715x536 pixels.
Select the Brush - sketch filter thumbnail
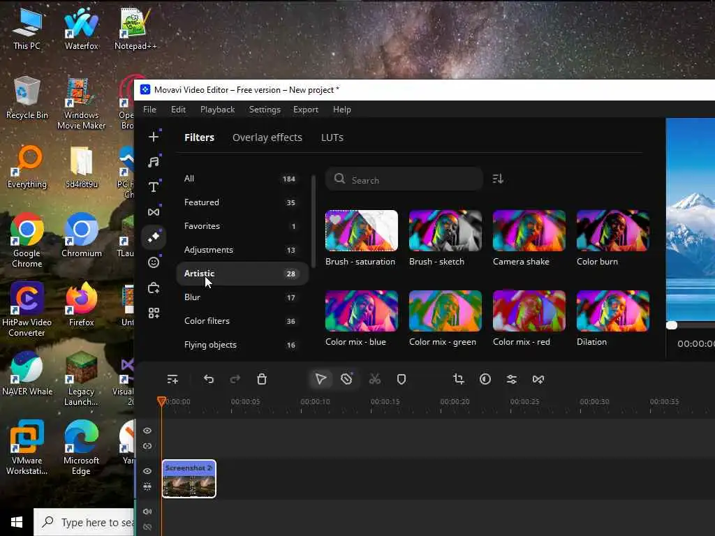click(445, 230)
